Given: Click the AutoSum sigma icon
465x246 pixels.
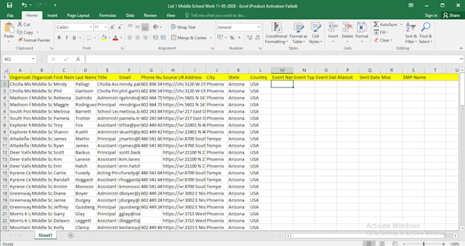Looking at the screenshot, I should tap(376, 25).
